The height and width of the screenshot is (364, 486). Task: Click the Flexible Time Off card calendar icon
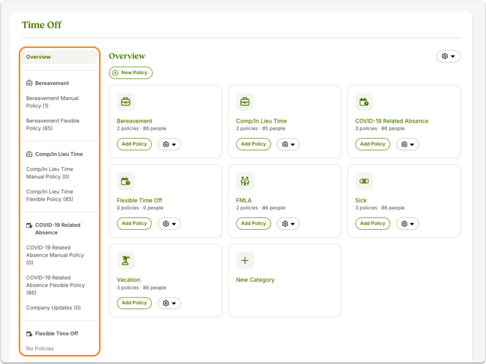click(126, 181)
